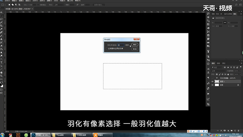Open the File (文件) menu
This screenshot has width=243, height=137.
7,1
